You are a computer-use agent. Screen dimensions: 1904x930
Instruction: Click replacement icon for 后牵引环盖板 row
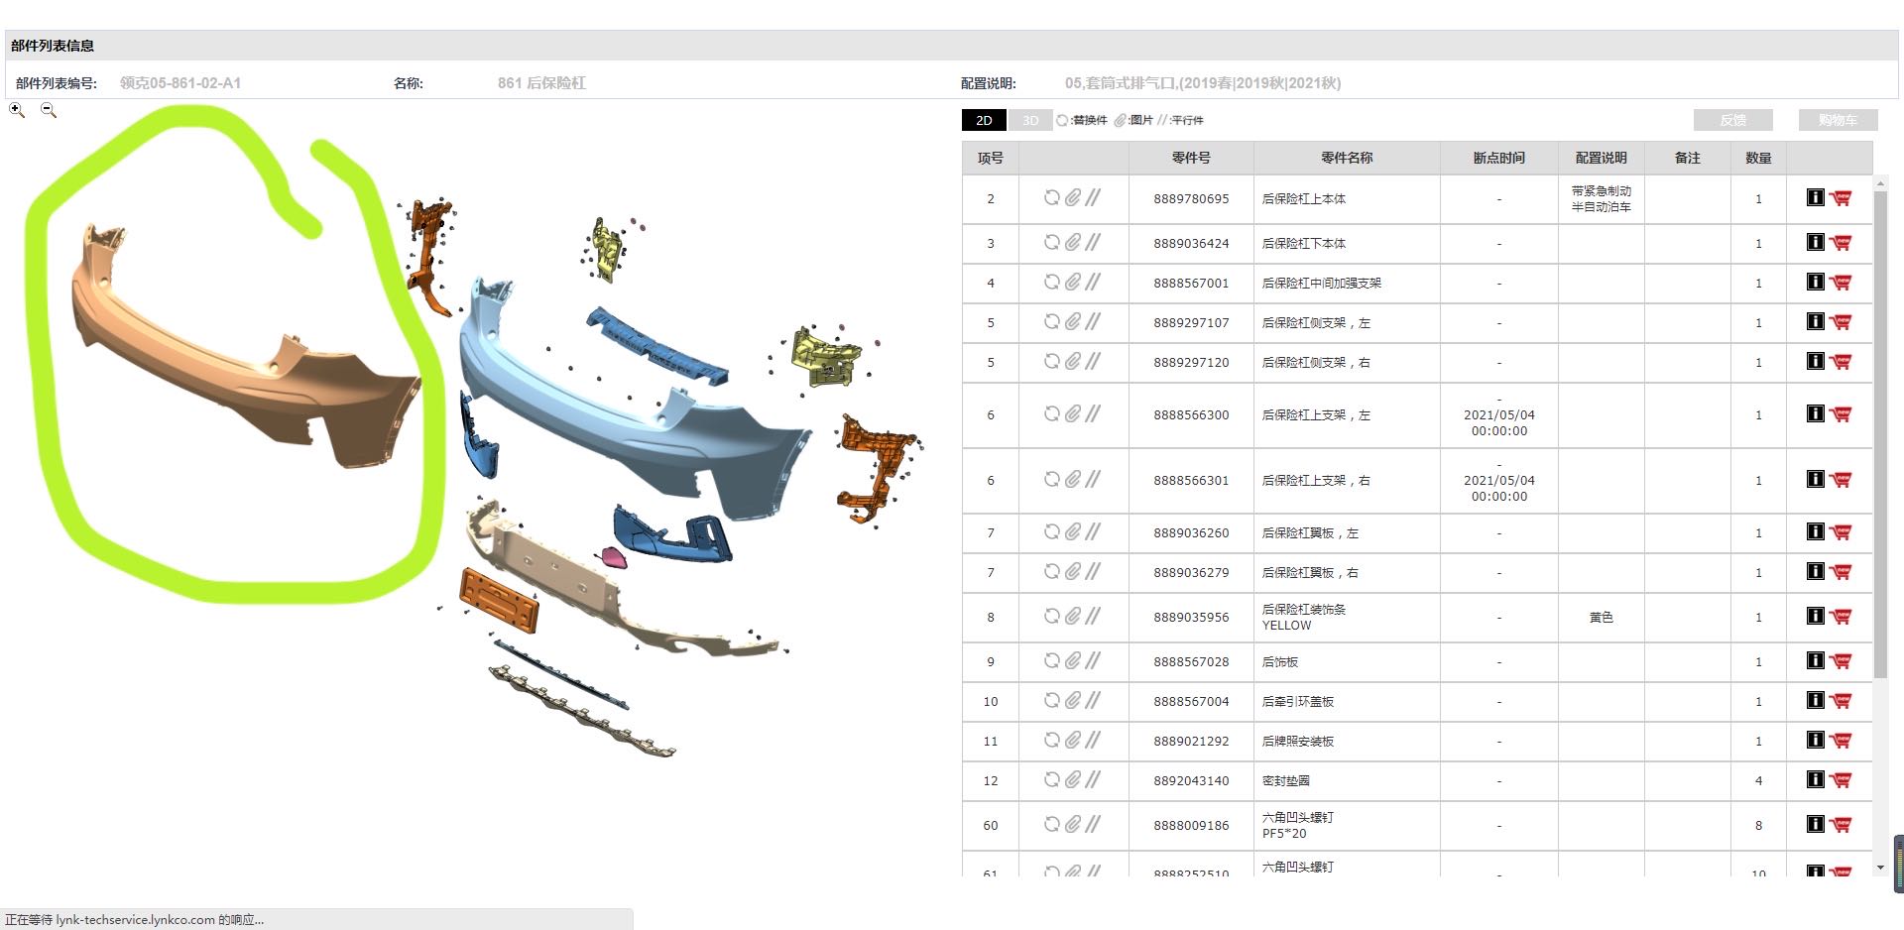click(1051, 701)
